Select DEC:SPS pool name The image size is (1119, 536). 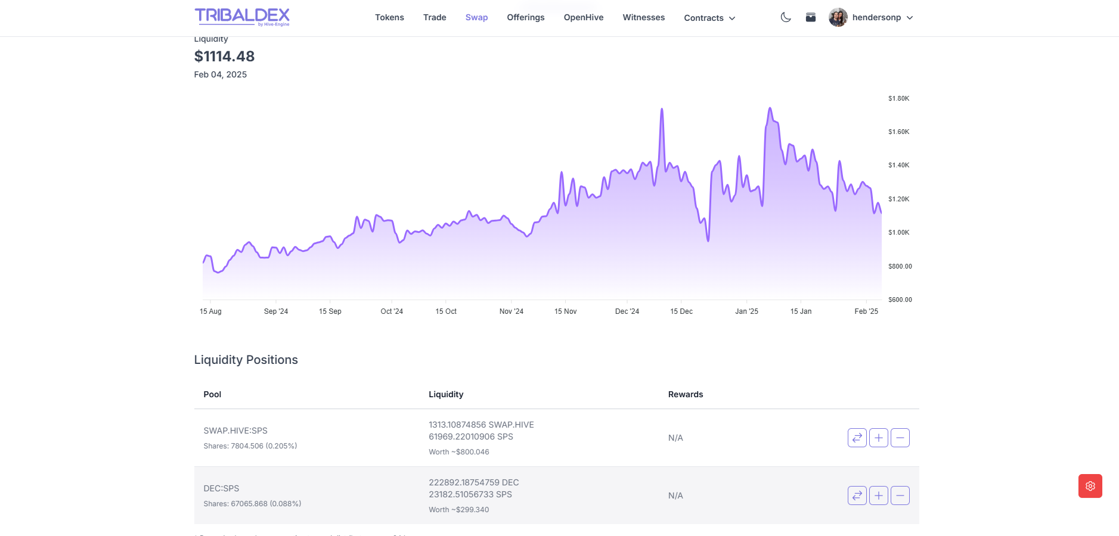pyautogui.click(x=221, y=488)
